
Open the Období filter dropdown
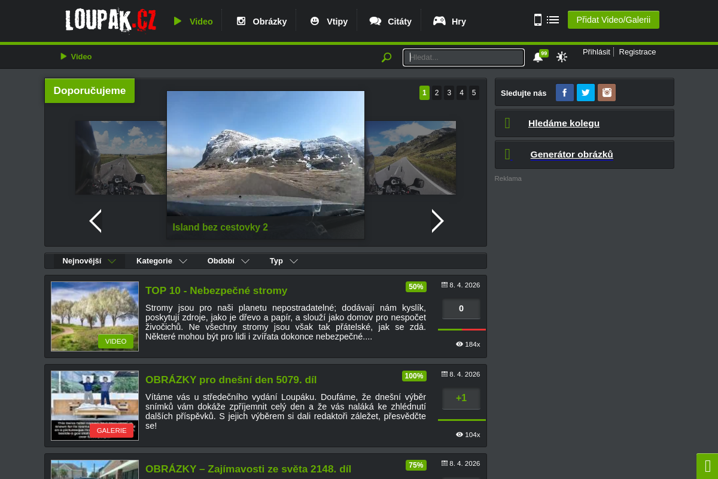(x=228, y=261)
